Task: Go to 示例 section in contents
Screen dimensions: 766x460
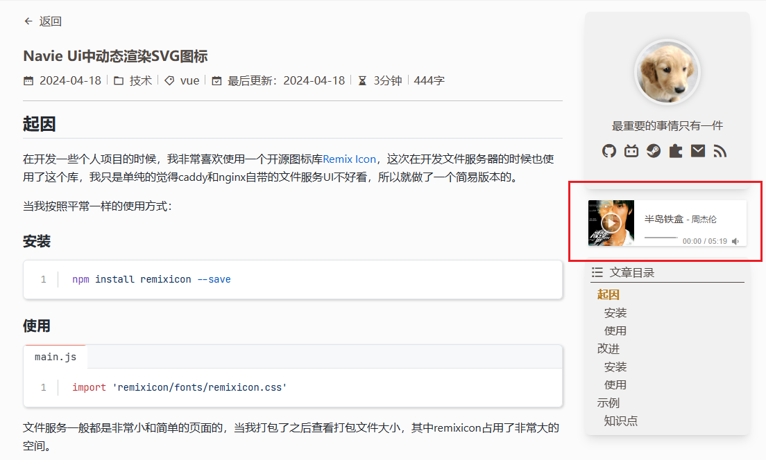Action: (608, 402)
